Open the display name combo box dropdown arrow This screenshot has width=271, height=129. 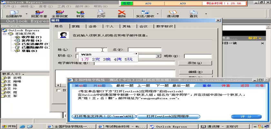tap(158, 56)
